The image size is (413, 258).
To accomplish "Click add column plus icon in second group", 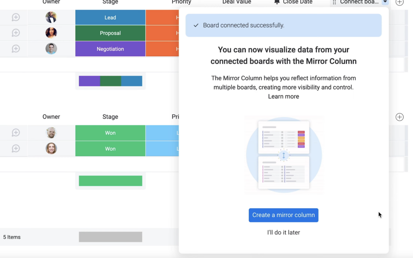I will coord(400,117).
